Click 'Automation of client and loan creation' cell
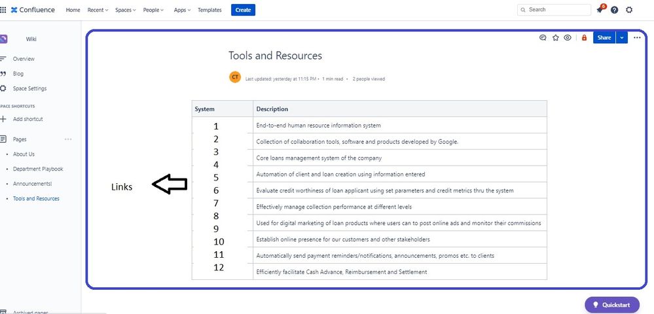 (400, 174)
